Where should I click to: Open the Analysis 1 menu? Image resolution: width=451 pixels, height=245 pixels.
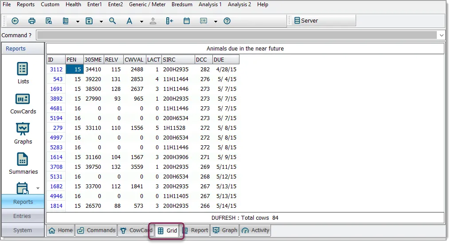click(x=210, y=4)
